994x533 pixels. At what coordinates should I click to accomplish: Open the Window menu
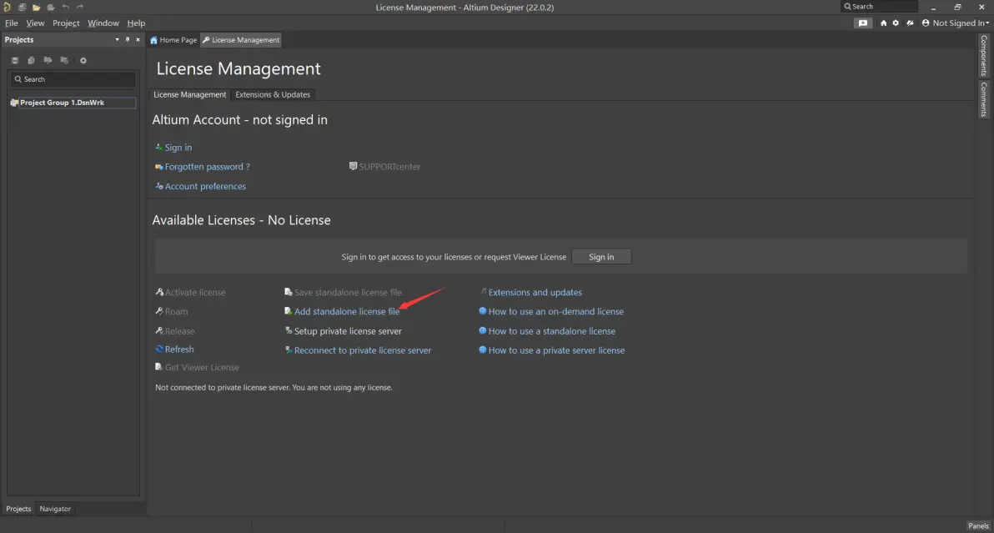point(103,23)
